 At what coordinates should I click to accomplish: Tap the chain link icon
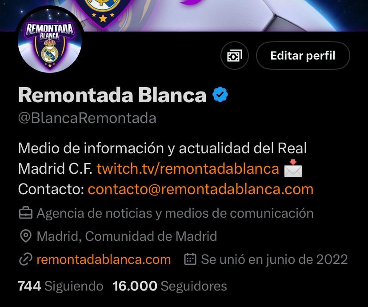[26, 259]
